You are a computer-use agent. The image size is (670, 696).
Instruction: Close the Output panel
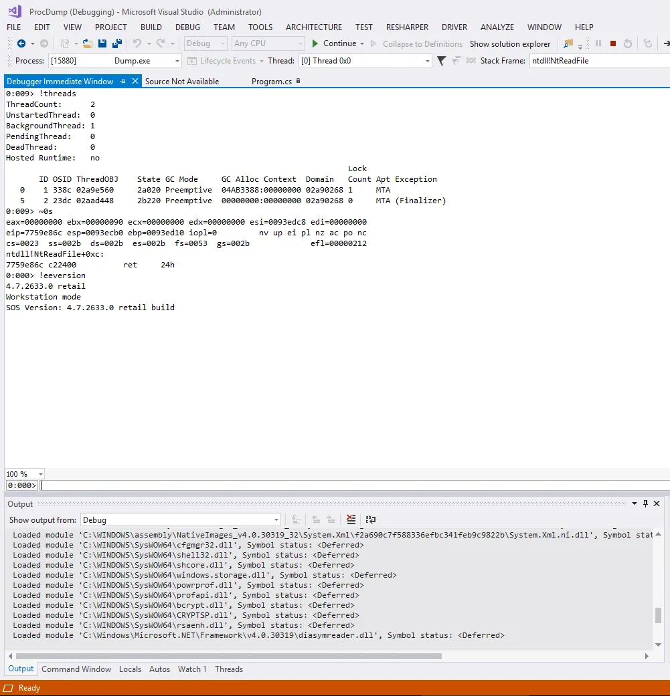pos(657,503)
